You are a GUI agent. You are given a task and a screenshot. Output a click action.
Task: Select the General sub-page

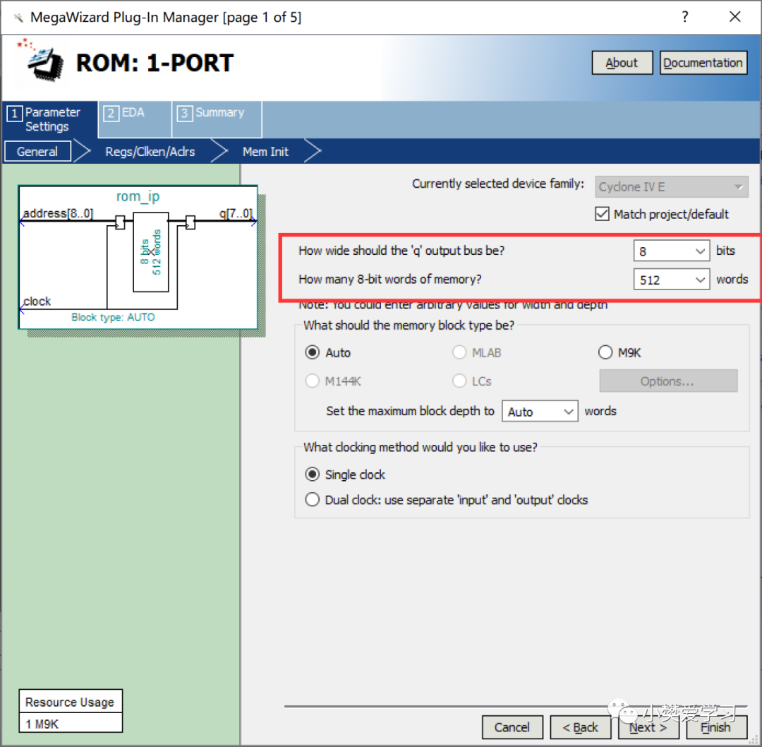tap(37, 151)
